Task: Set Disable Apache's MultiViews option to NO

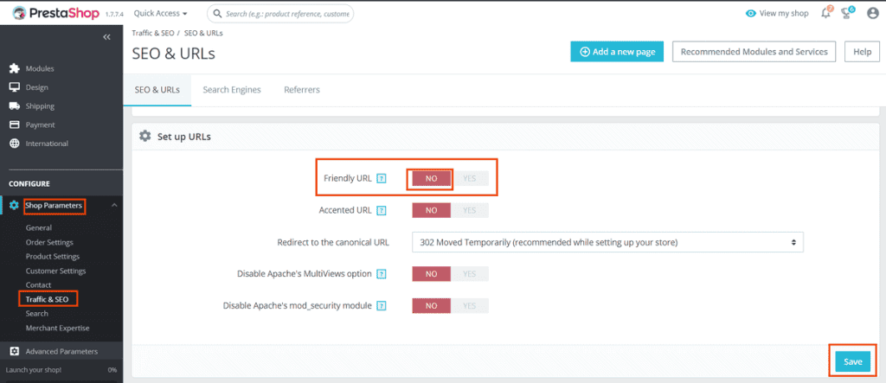Action: [431, 274]
